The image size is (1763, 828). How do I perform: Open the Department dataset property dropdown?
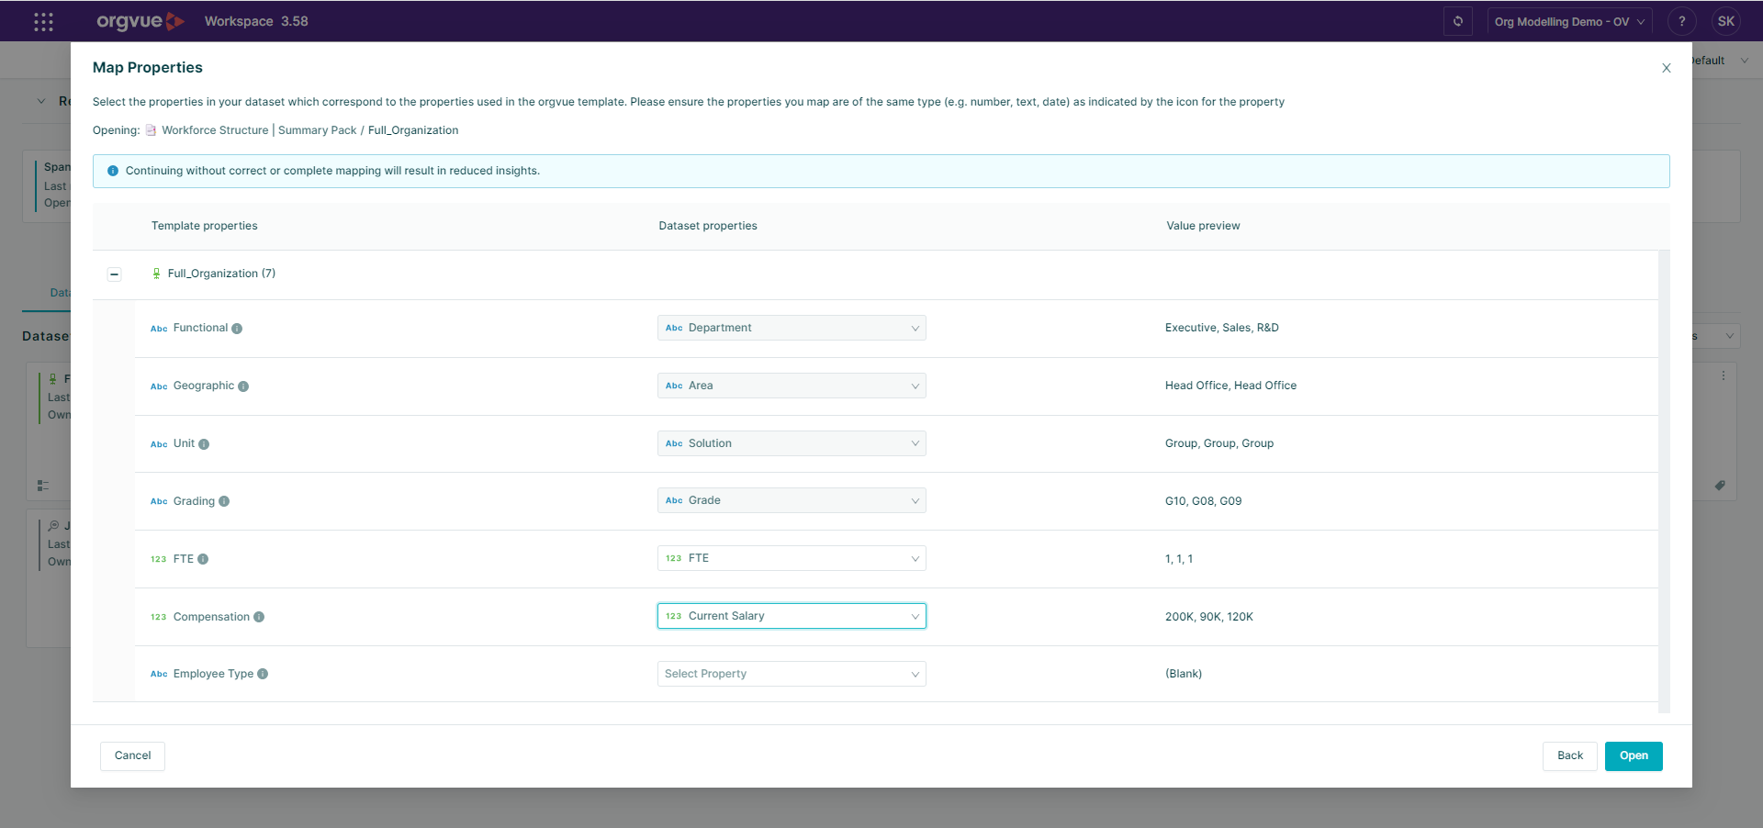(x=791, y=328)
